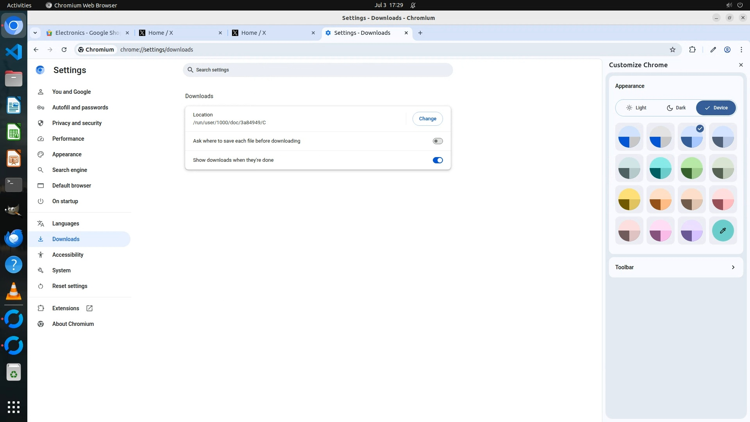
Task: Click the Search settings field
Action: (318, 70)
